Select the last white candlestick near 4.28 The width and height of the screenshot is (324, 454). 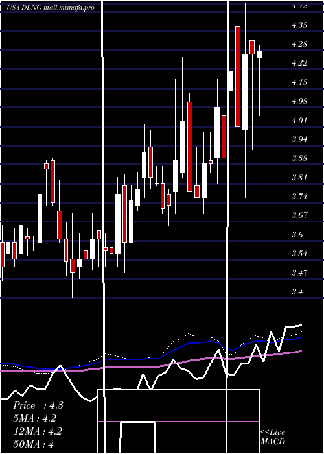click(259, 54)
